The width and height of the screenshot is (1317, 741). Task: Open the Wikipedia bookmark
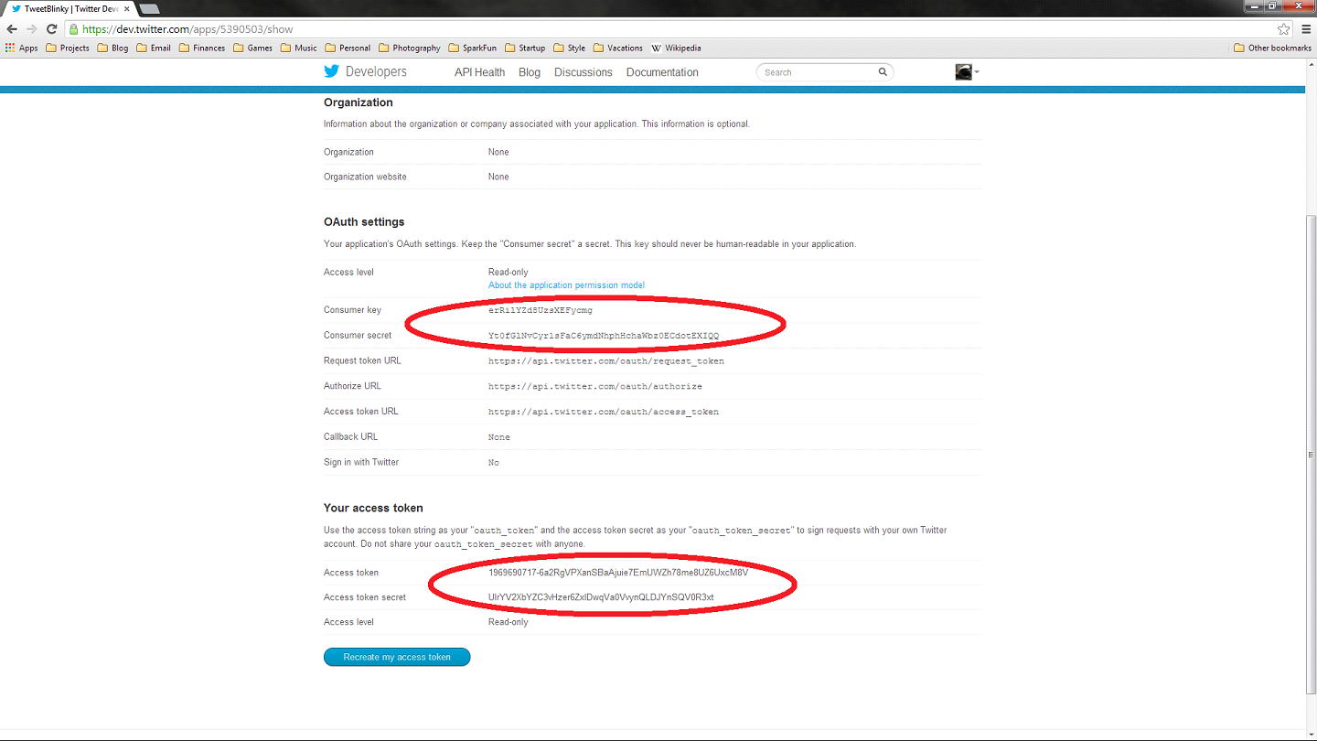click(x=676, y=48)
